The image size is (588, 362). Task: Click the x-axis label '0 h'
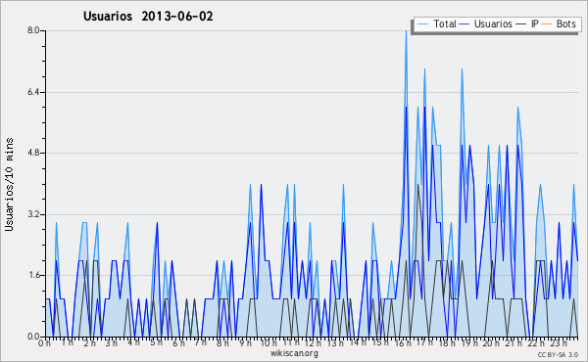click(x=45, y=343)
